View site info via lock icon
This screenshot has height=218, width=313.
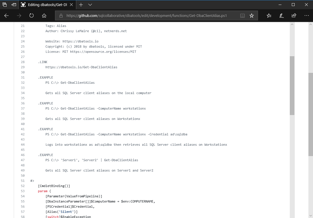pos(61,16)
